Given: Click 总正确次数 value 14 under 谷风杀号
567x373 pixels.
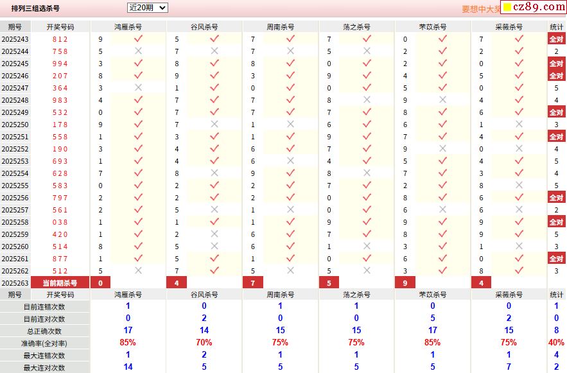Looking at the screenshot, I should [x=204, y=330].
